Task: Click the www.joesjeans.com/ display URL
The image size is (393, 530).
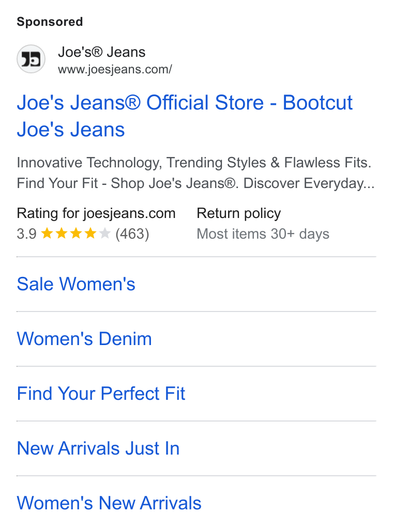Action: point(115,69)
